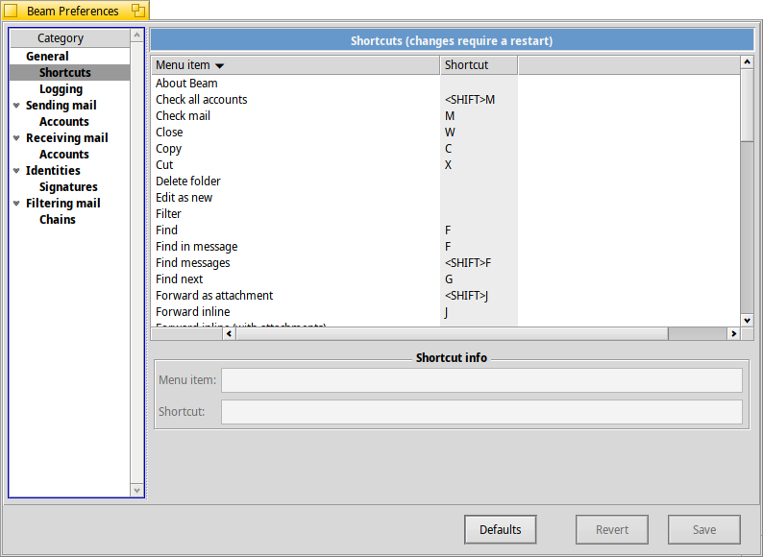Viewport: 763px width, 557px height.
Task: Click the category list scroll up arrow
Action: pos(136,35)
